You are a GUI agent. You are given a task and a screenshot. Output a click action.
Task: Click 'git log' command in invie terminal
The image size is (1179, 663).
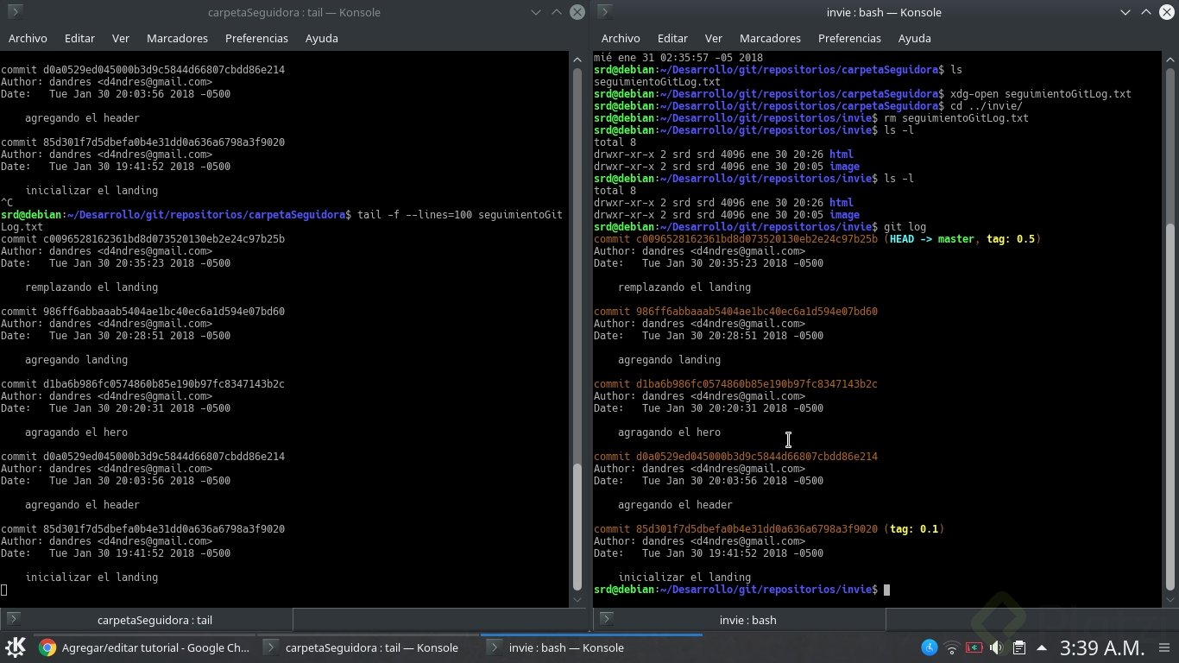[x=905, y=227]
